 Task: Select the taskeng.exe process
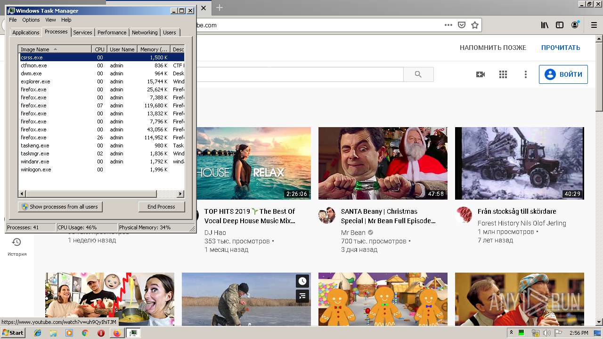tap(101, 145)
